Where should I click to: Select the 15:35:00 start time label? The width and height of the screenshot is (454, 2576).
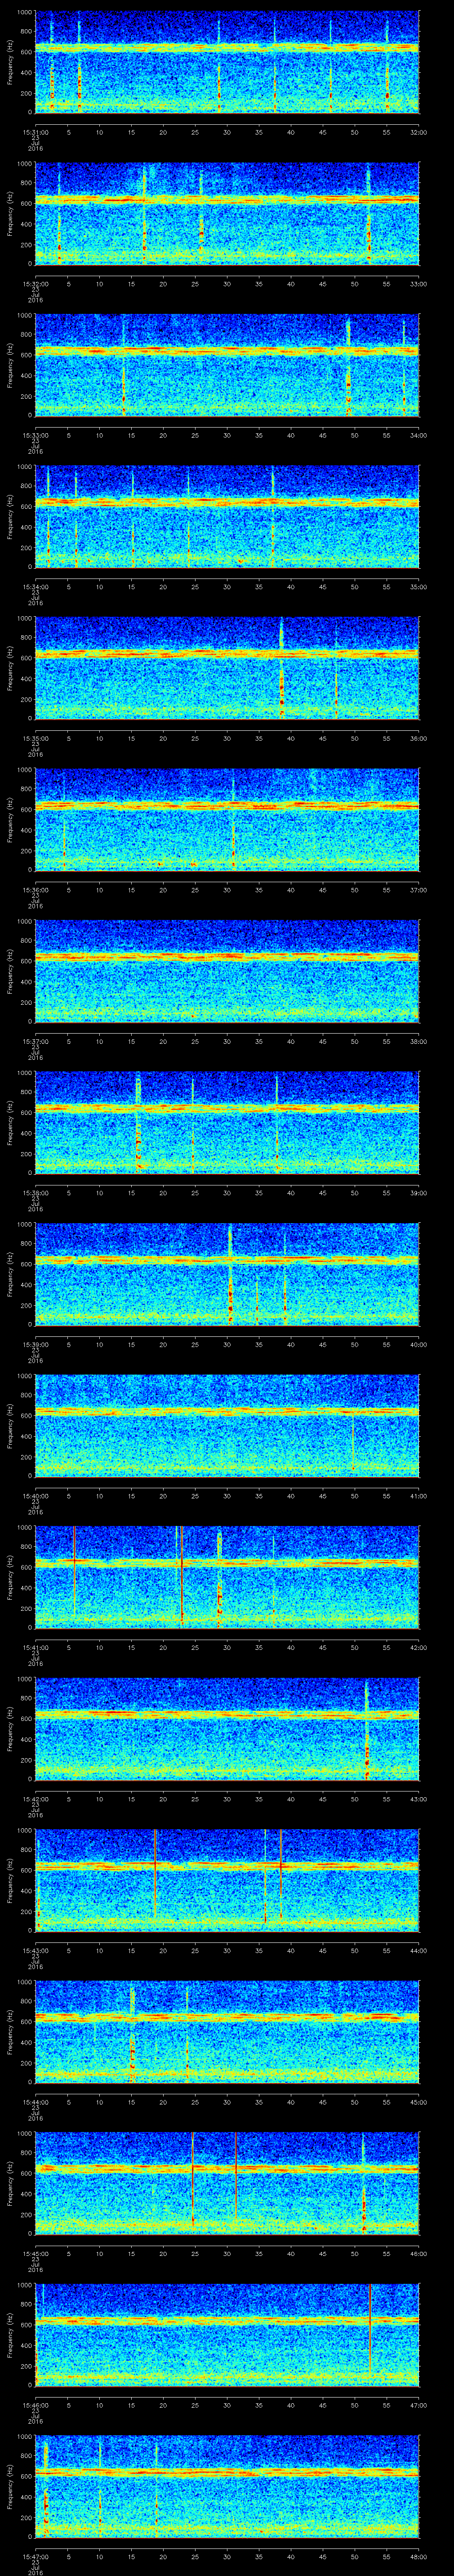35,738
